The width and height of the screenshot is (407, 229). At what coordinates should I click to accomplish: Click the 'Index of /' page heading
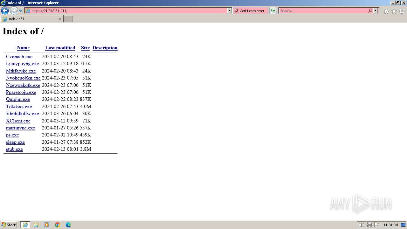[23, 31]
